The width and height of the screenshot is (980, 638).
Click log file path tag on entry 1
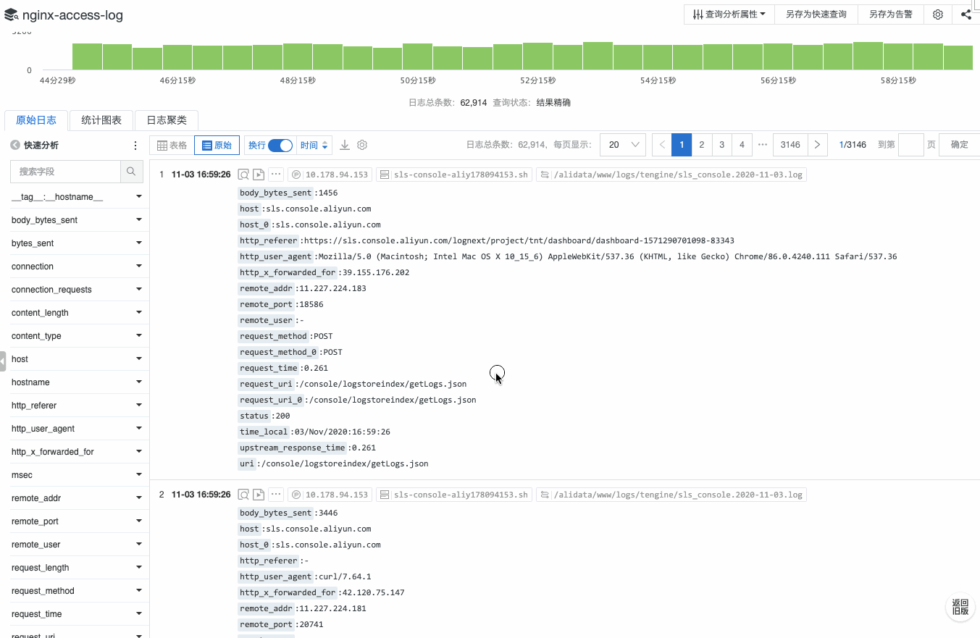[x=671, y=175]
